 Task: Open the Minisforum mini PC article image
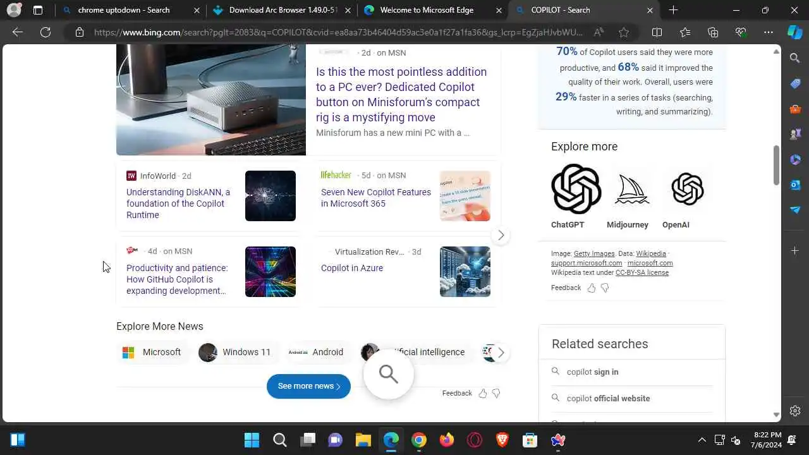click(x=211, y=100)
